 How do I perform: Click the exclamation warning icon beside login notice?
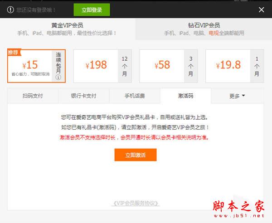click(x=10, y=10)
